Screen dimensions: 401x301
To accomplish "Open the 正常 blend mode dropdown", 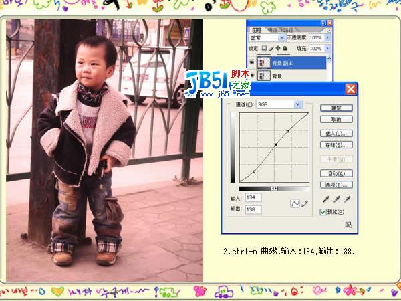I will 281,38.
